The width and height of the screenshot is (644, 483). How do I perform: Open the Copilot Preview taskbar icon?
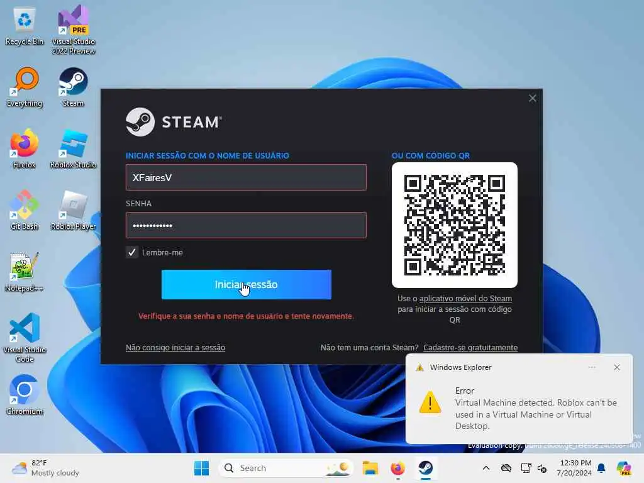[x=624, y=468]
